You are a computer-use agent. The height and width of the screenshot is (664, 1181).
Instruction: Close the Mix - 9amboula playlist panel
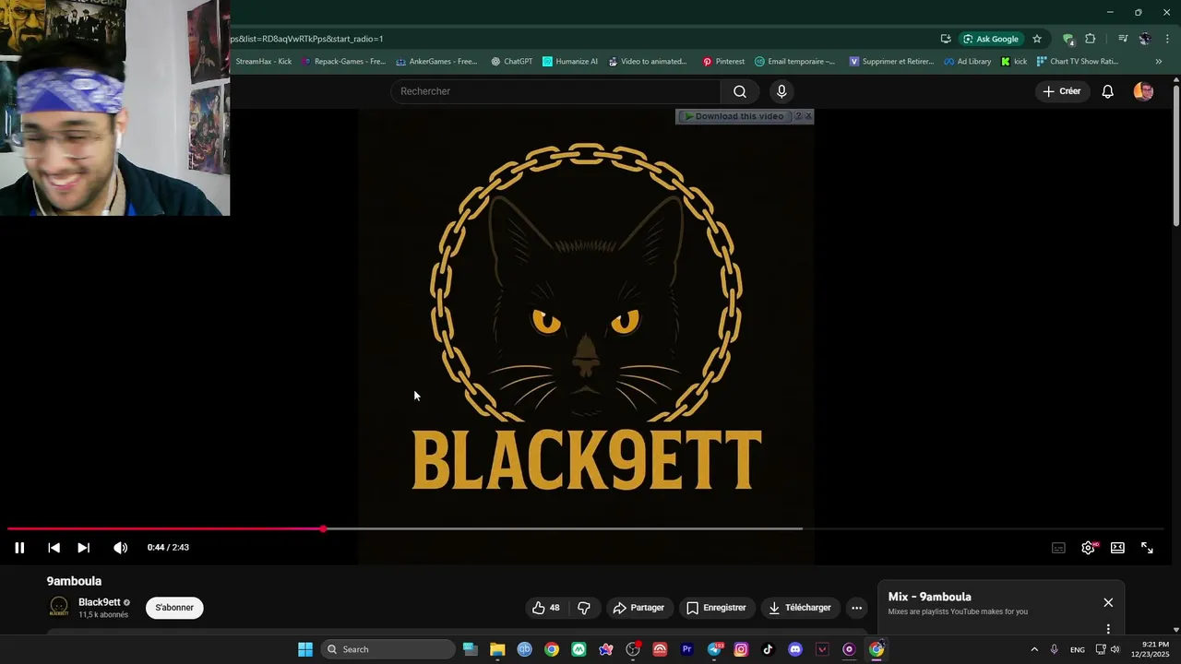pyautogui.click(x=1108, y=602)
